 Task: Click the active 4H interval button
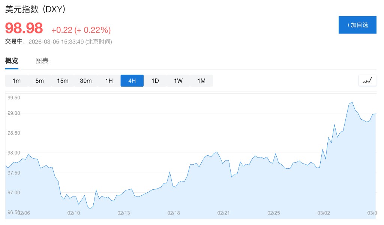click(x=132, y=81)
